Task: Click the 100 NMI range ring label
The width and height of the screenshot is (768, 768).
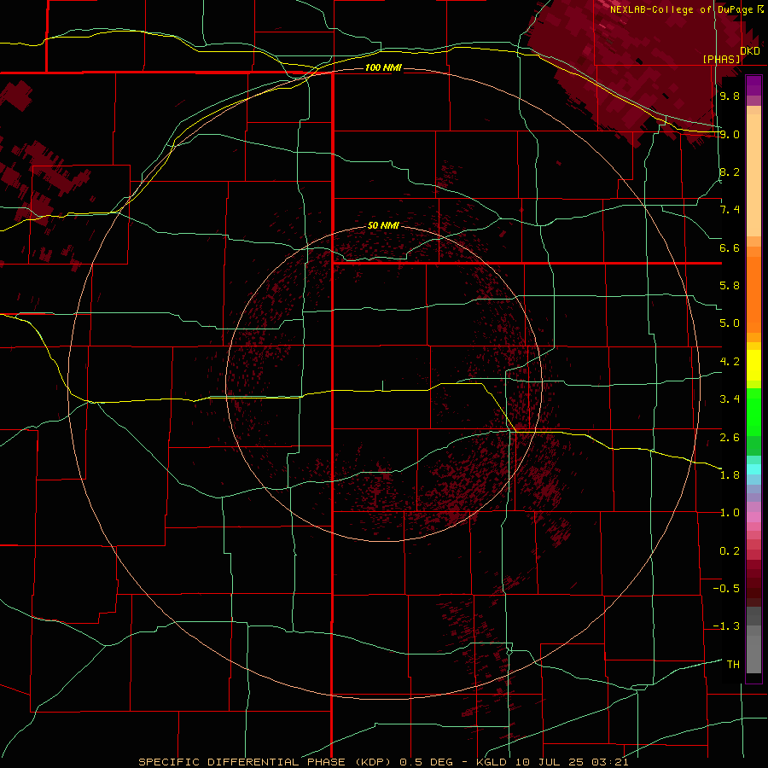Action: point(383,67)
